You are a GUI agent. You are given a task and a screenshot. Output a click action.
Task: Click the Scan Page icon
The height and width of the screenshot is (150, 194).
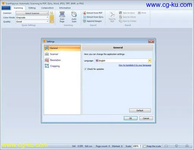[x=62, y=14]
